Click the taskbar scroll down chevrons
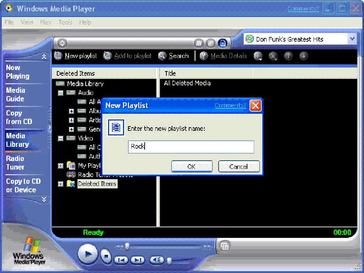Viewport: 364px width, 273px height. (44, 199)
